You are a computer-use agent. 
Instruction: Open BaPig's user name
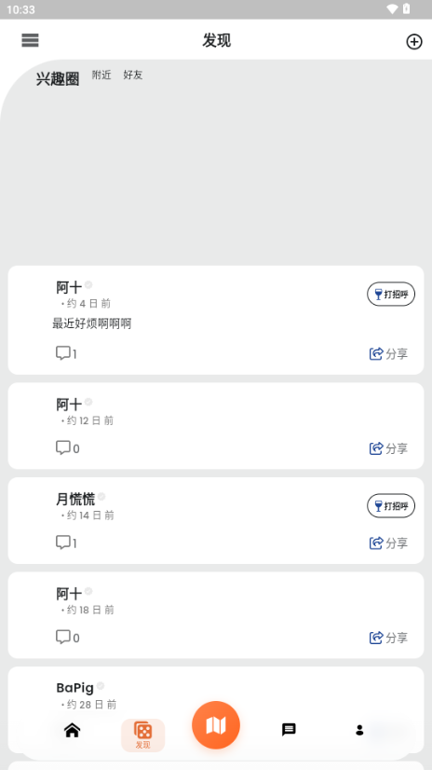(75, 688)
